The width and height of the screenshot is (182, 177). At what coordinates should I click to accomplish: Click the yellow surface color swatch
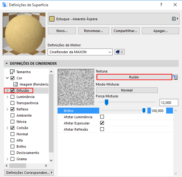point(52,19)
